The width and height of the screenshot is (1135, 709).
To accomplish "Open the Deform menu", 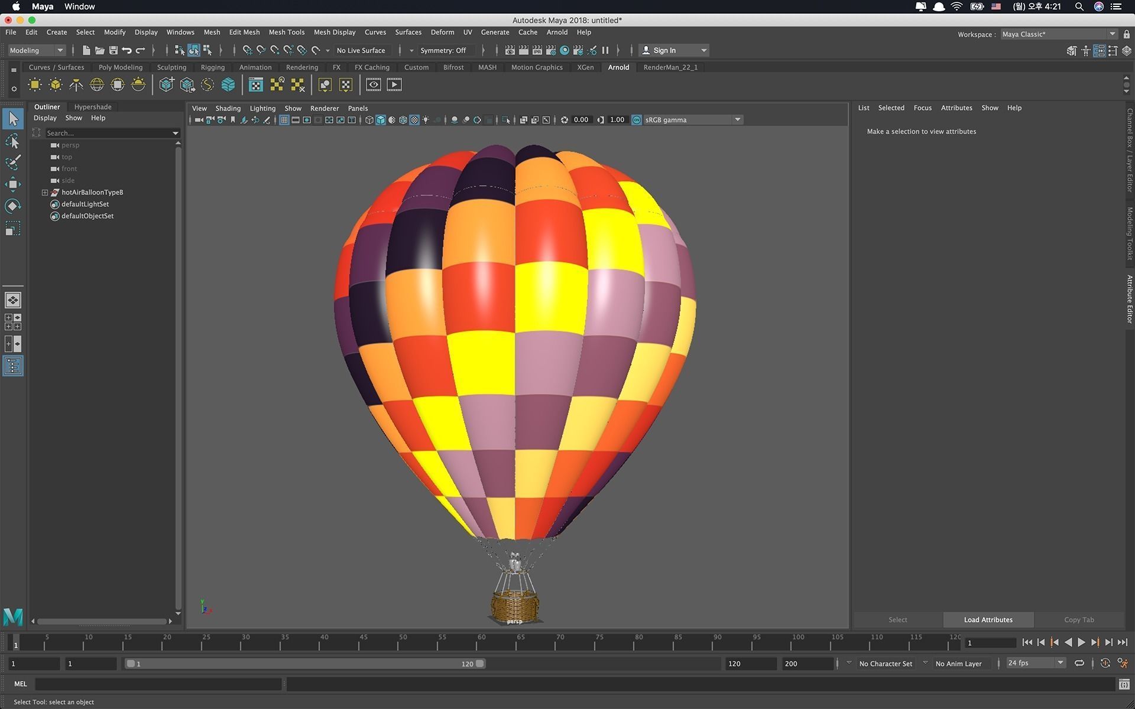I will 442,32.
